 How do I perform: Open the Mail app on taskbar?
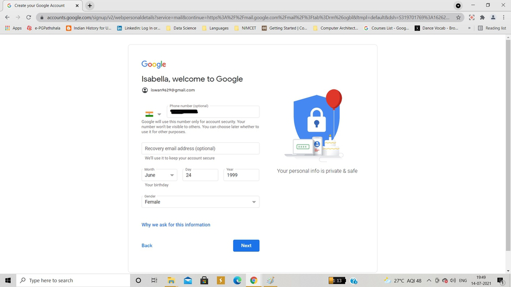click(x=188, y=280)
